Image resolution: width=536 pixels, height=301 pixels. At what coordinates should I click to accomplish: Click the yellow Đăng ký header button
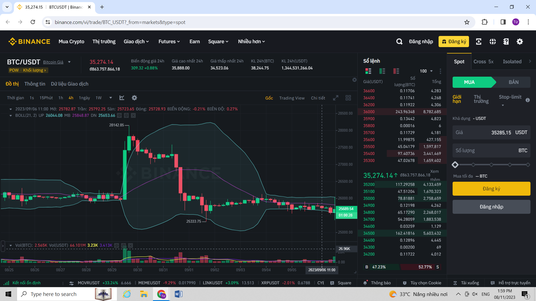coord(454,42)
